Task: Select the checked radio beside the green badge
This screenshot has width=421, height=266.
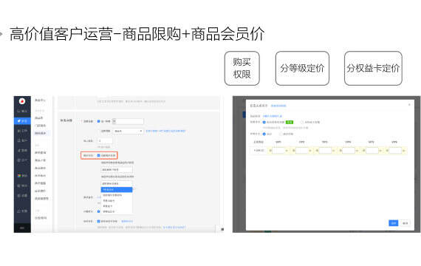Action: 264,122
